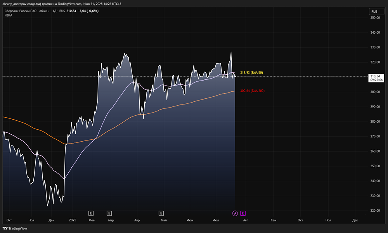Click the 280,00 price axis label

(375, 122)
